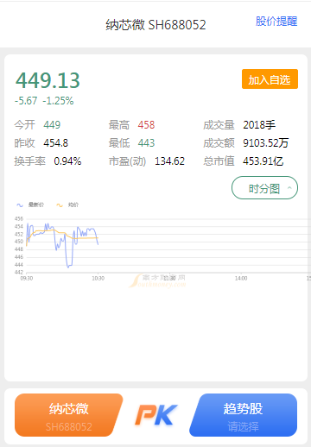Click the 最高 458 value

[x=146, y=125]
